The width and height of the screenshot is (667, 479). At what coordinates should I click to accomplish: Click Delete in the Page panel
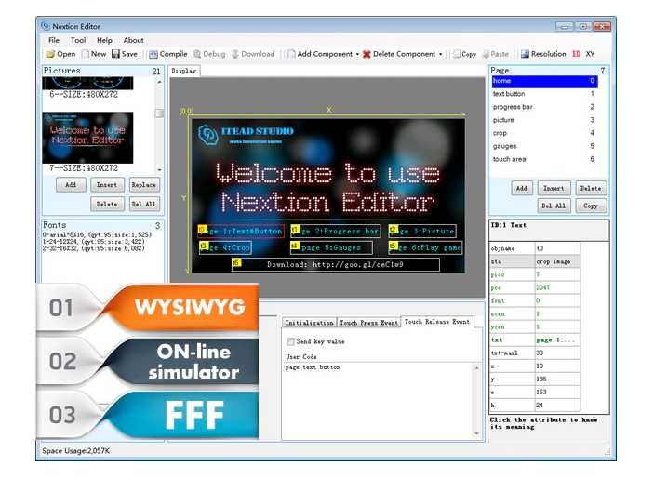click(591, 188)
